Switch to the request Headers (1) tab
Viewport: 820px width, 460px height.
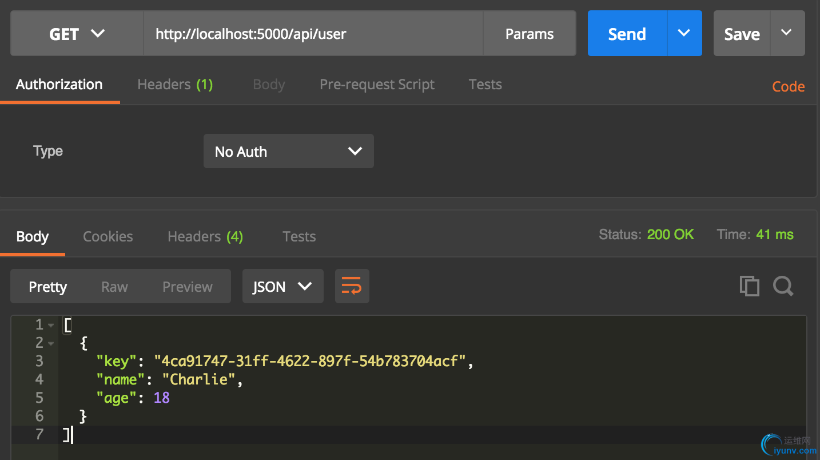[x=175, y=85]
